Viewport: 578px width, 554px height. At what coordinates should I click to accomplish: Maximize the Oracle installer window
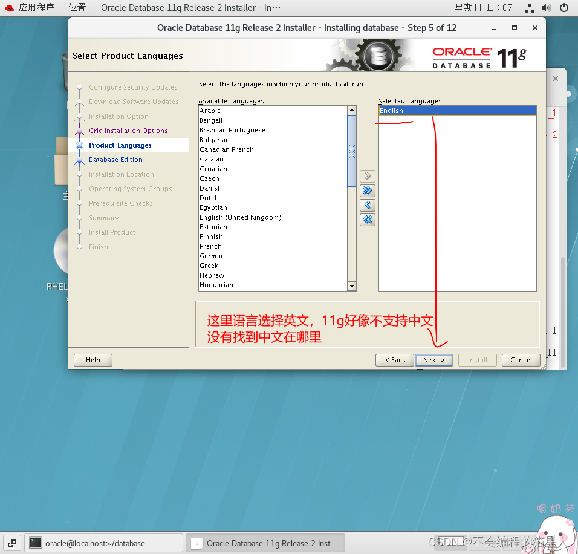[515, 28]
